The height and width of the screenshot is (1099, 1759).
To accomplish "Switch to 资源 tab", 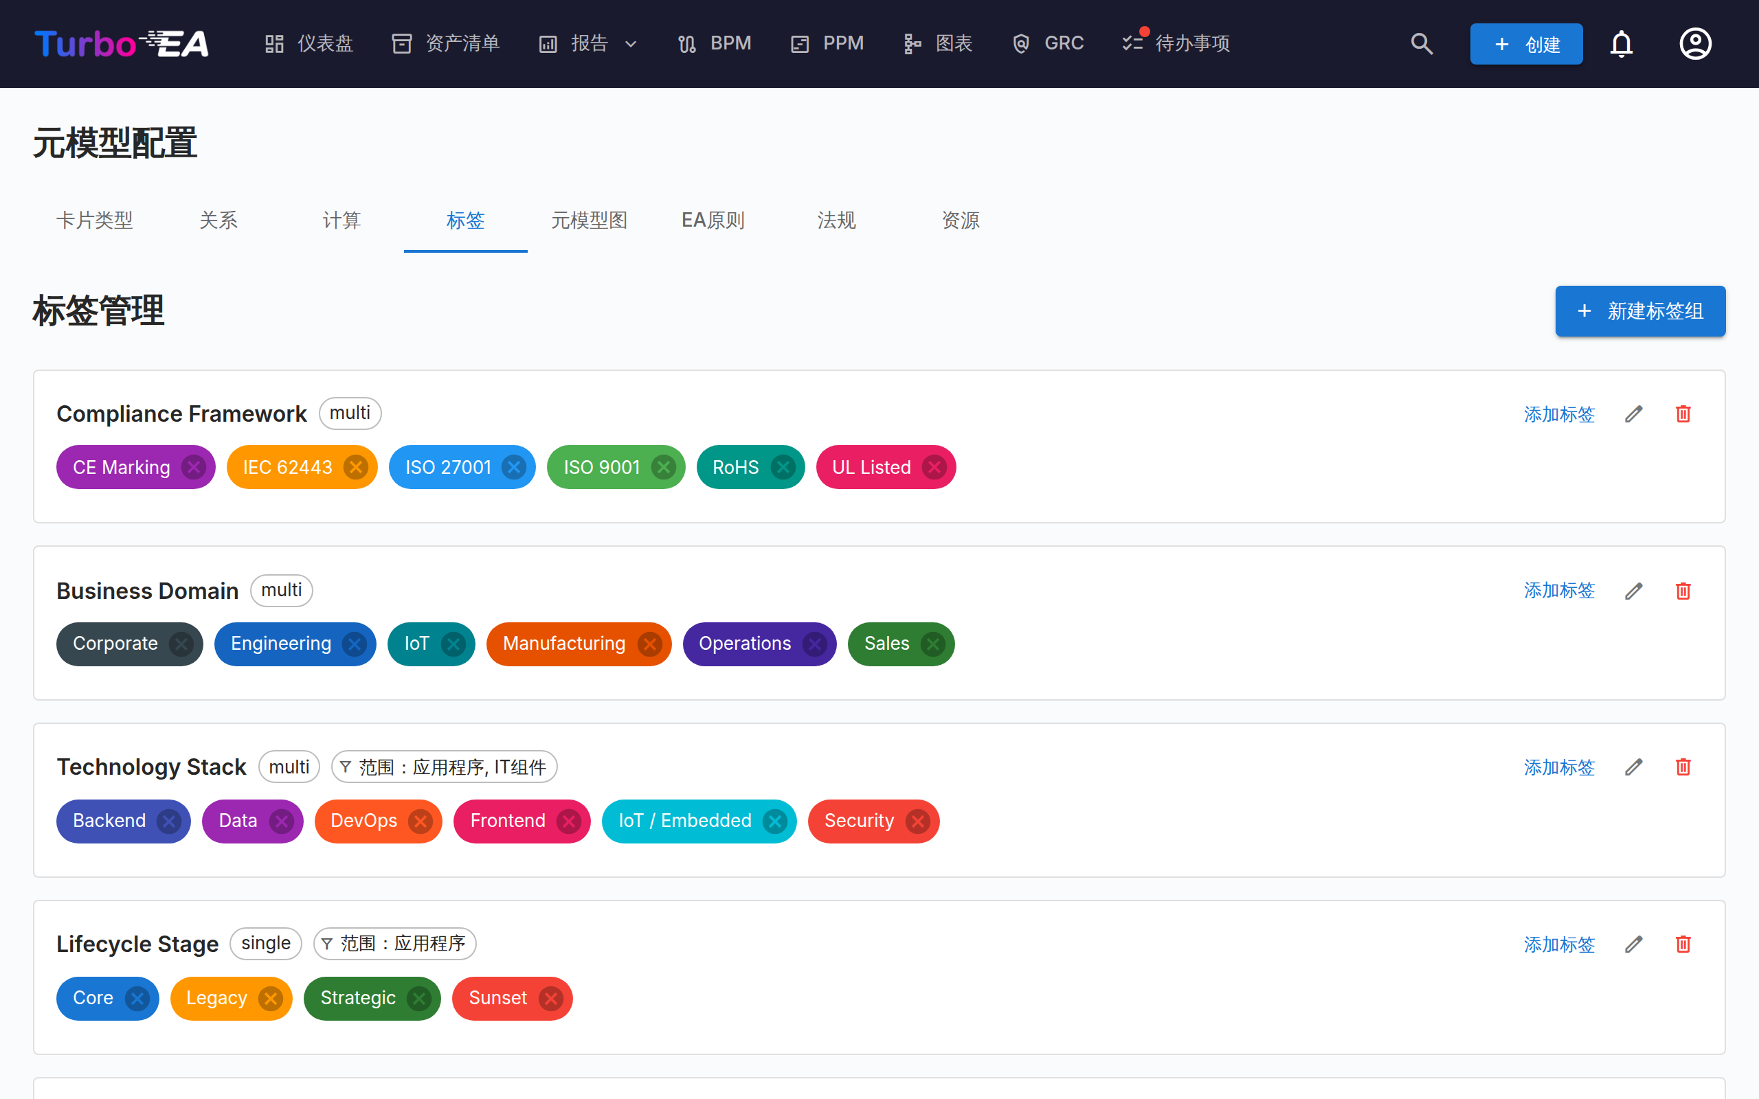I will pyautogui.click(x=961, y=220).
